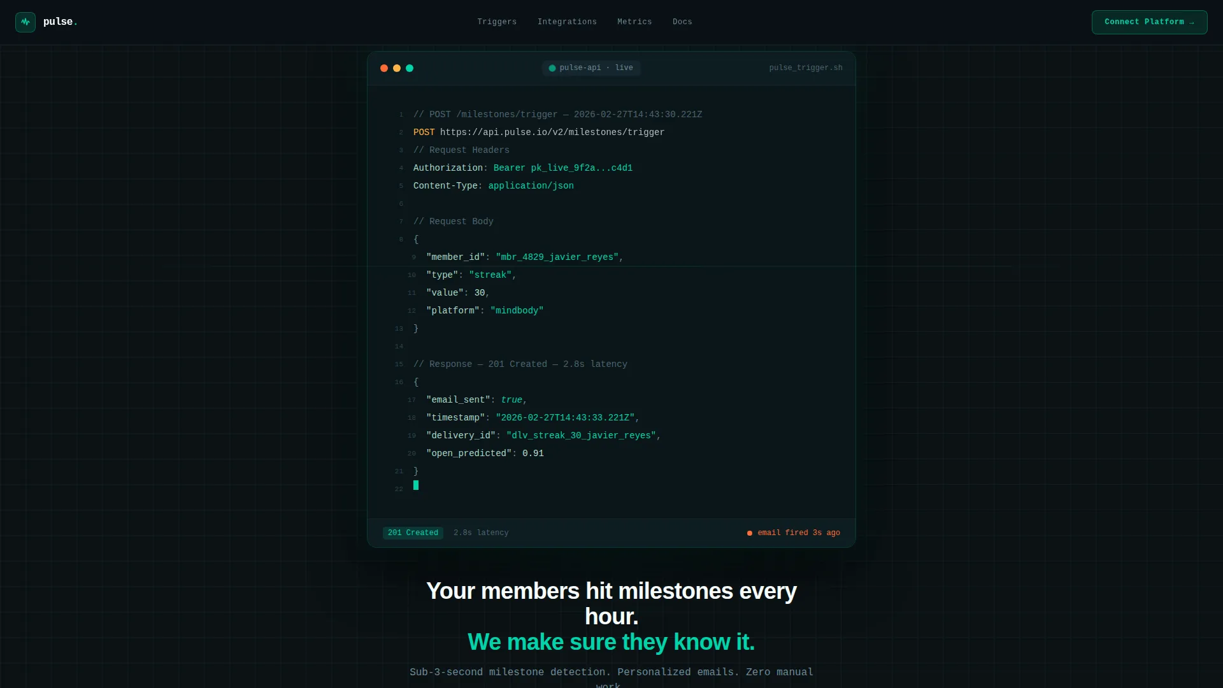Click the email_sent true line

(476, 400)
